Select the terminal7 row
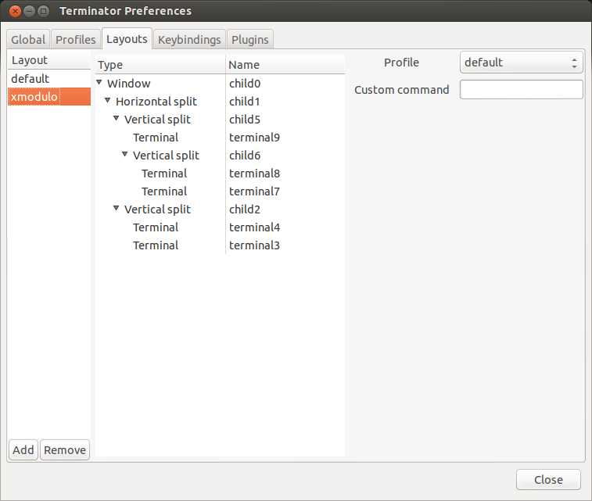The height and width of the screenshot is (501, 592). pyautogui.click(x=220, y=191)
